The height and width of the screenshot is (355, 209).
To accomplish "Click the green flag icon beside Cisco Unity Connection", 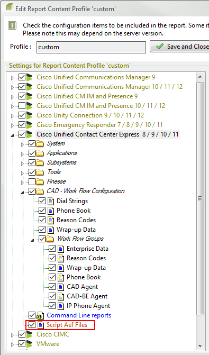I will pyautogui.click(x=30, y=115).
